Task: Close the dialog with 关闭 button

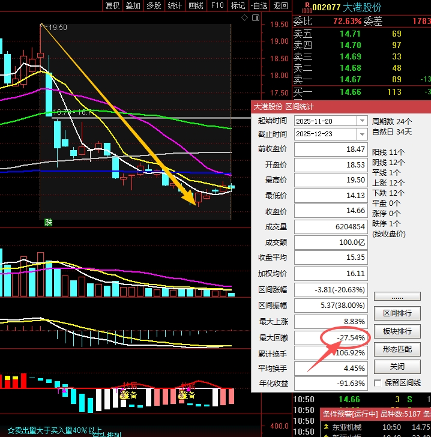Action: (397, 367)
